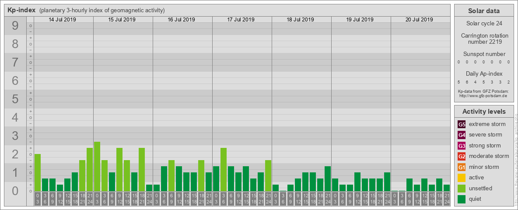Viewport: 518px width, 210px height.
Task: Click the 'minor storm' legend label
Action: (x=484, y=167)
